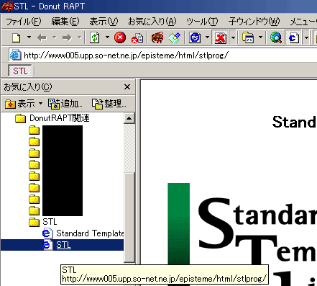
Task: Click the favorites tree scroll up arrow
Action: (129, 118)
